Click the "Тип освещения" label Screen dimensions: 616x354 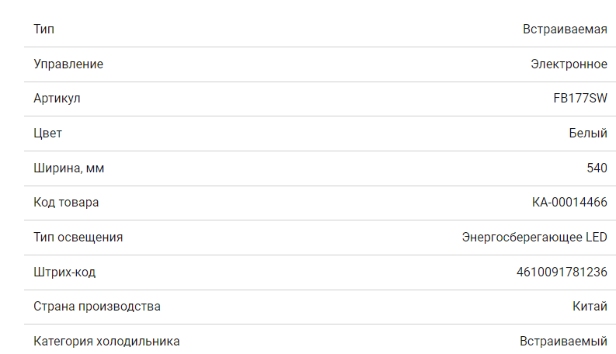pyautogui.click(x=78, y=237)
